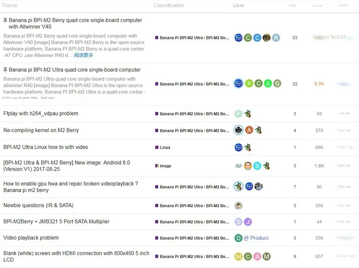Select the Image category tag
The image size is (359, 268).
163,166
